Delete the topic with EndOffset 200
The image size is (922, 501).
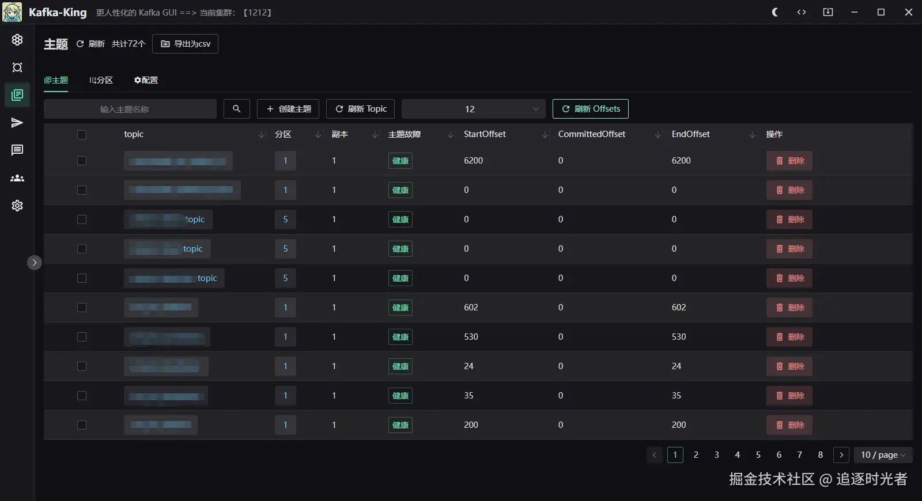[789, 425]
